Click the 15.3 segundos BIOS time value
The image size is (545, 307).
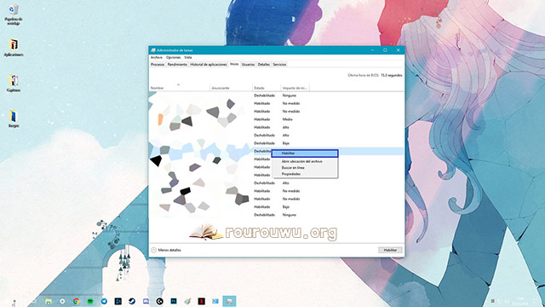(x=392, y=75)
